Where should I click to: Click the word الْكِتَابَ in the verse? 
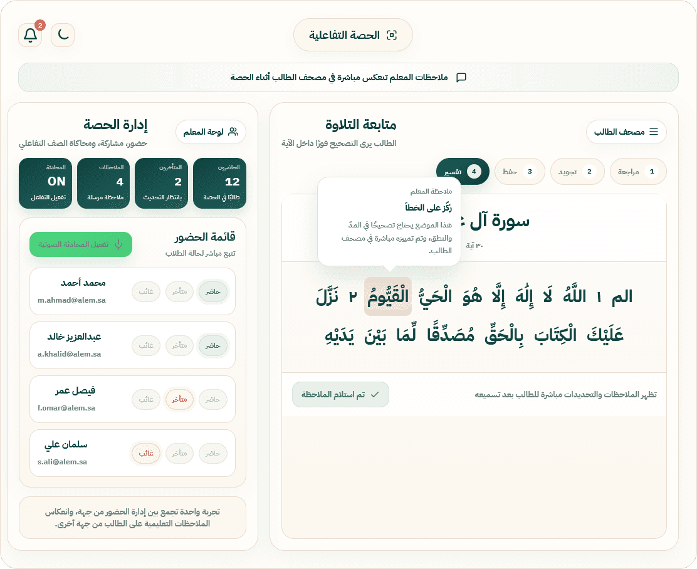[555, 335]
